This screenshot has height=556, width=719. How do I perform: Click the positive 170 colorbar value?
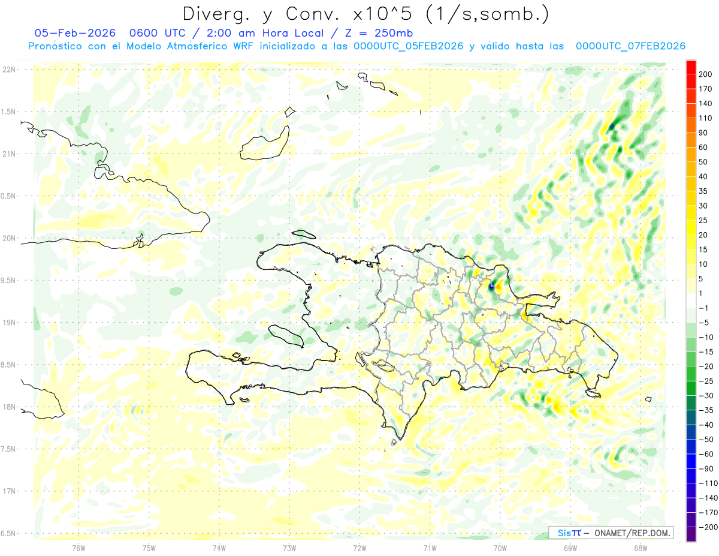tap(705, 89)
